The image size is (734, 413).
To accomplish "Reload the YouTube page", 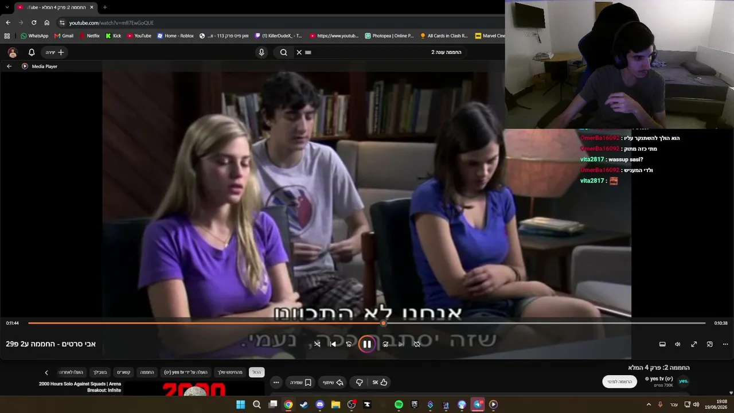I will pyautogui.click(x=34, y=22).
